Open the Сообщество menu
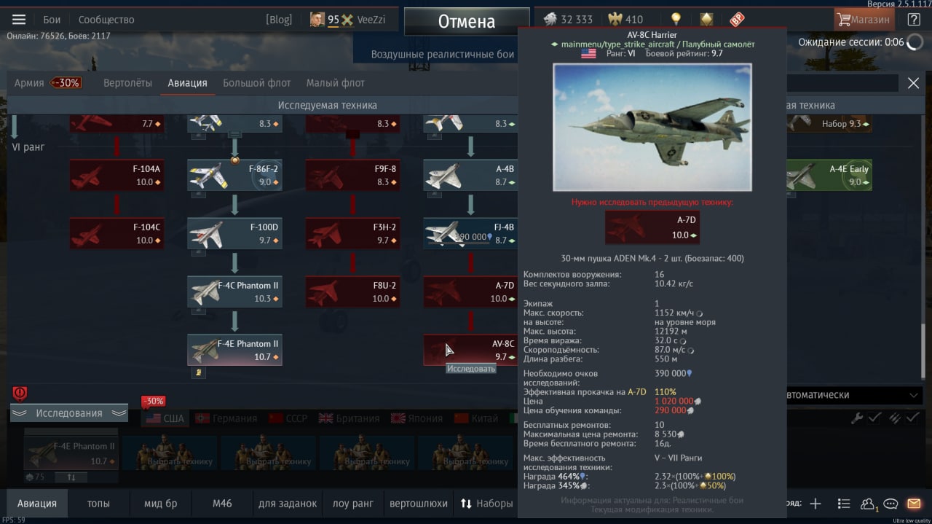The image size is (932, 524). (x=106, y=20)
